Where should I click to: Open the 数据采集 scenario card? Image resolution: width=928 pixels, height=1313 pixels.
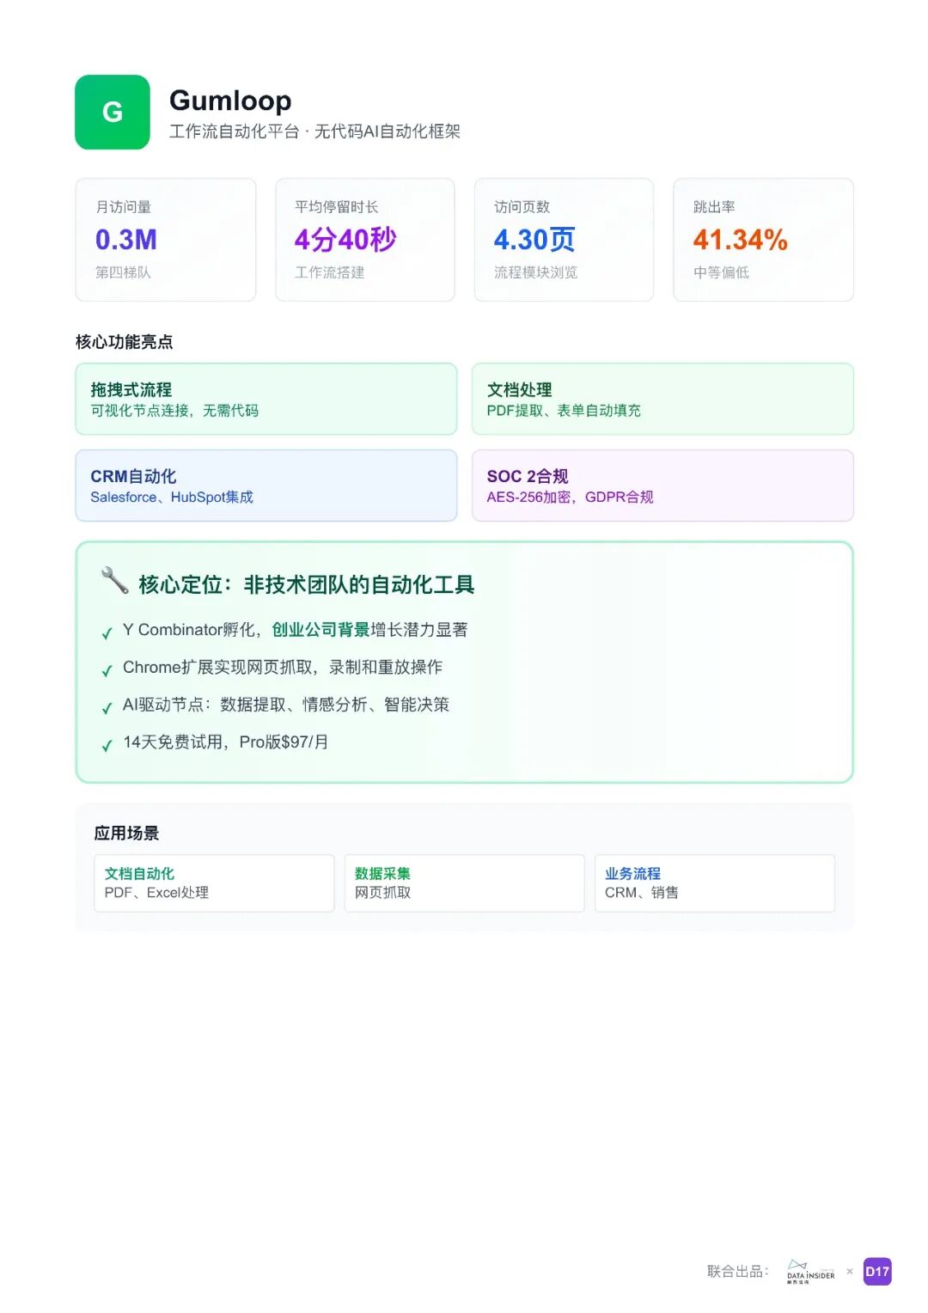[464, 882]
